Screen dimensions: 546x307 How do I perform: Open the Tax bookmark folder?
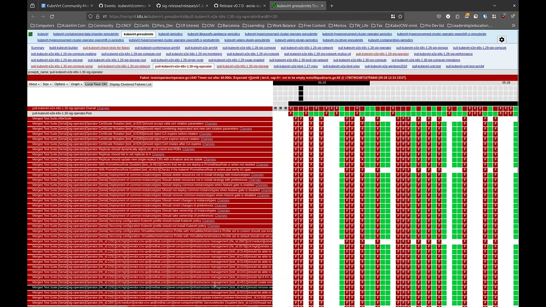coord(377,26)
